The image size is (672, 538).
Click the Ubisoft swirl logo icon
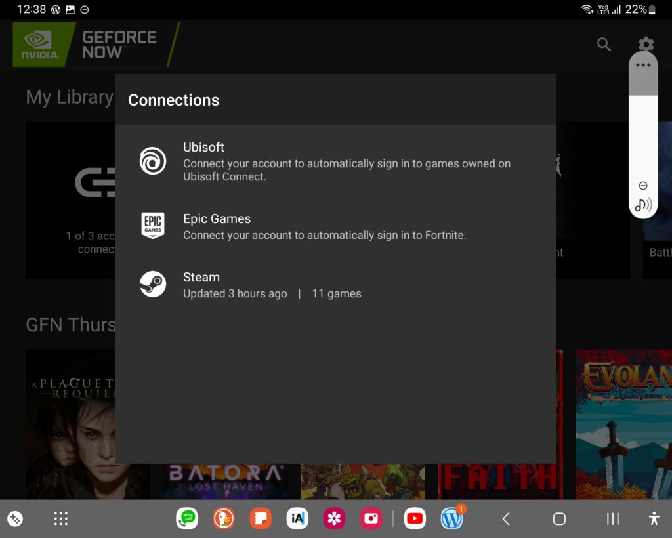[153, 161]
